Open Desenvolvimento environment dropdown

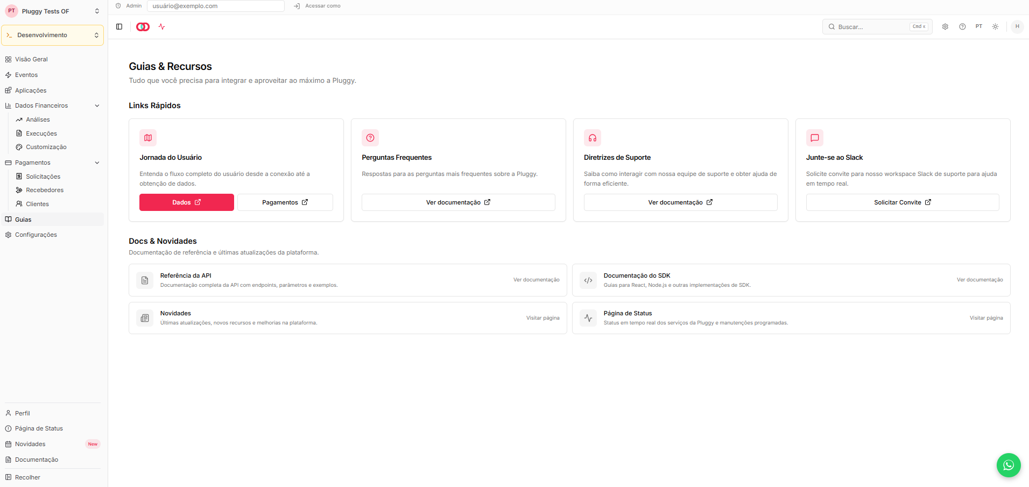pos(52,35)
